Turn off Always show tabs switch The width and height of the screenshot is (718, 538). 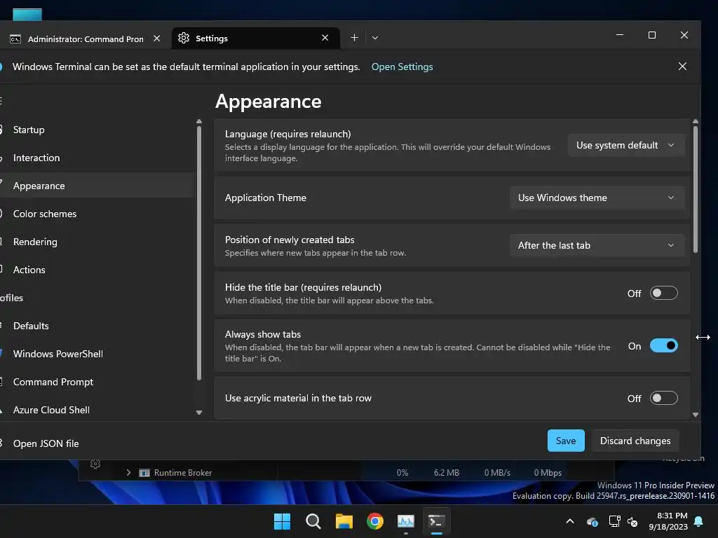[663, 346]
